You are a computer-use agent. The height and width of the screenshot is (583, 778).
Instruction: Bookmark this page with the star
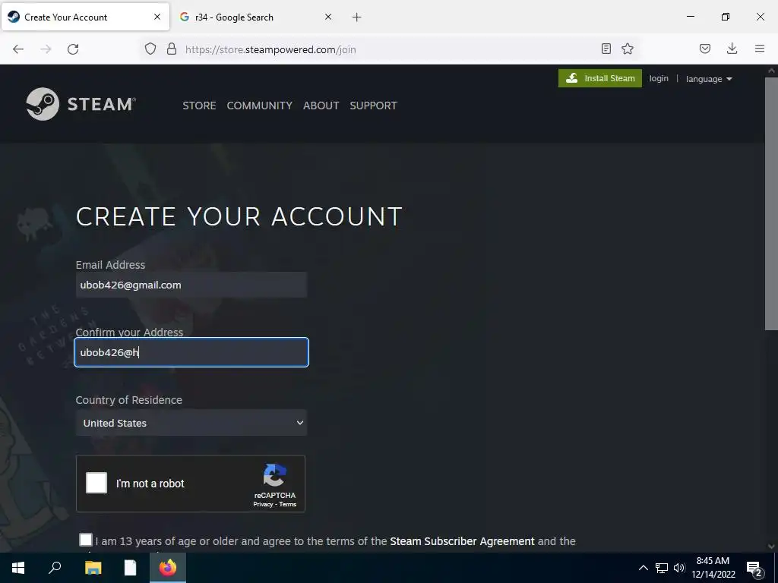[628, 49]
